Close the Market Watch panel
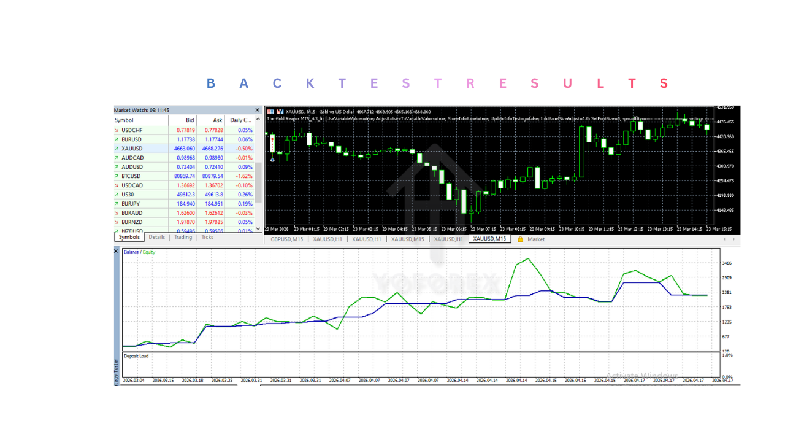This screenshot has width=785, height=442. (x=258, y=110)
